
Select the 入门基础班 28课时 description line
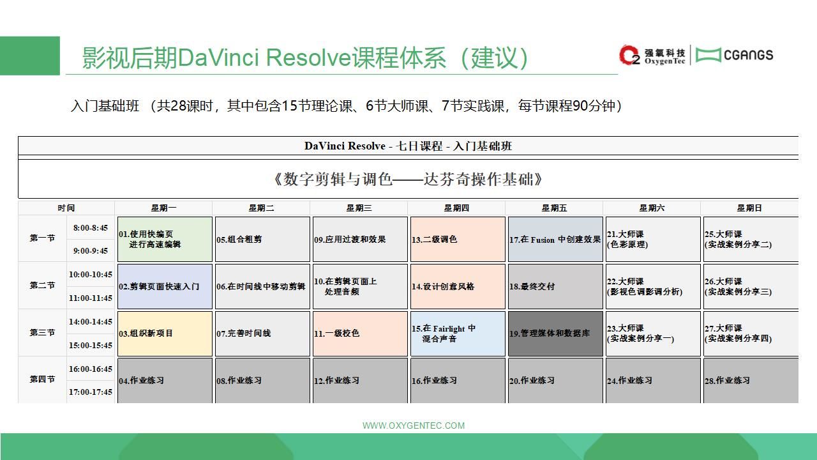pos(347,106)
